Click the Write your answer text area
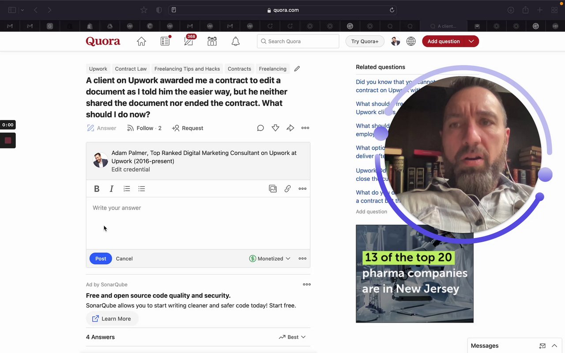Screen dimensions: 565x353 198,223
